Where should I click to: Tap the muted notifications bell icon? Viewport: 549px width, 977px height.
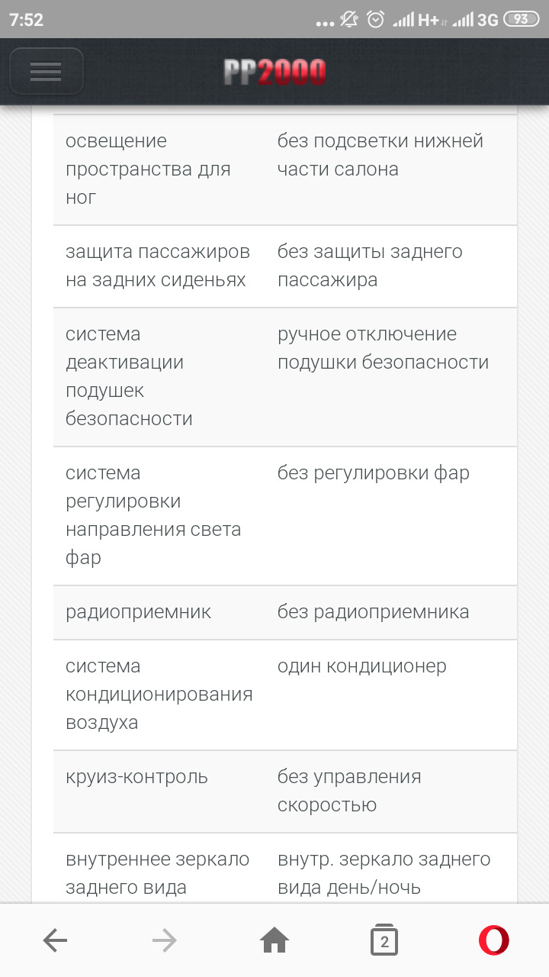350,20
